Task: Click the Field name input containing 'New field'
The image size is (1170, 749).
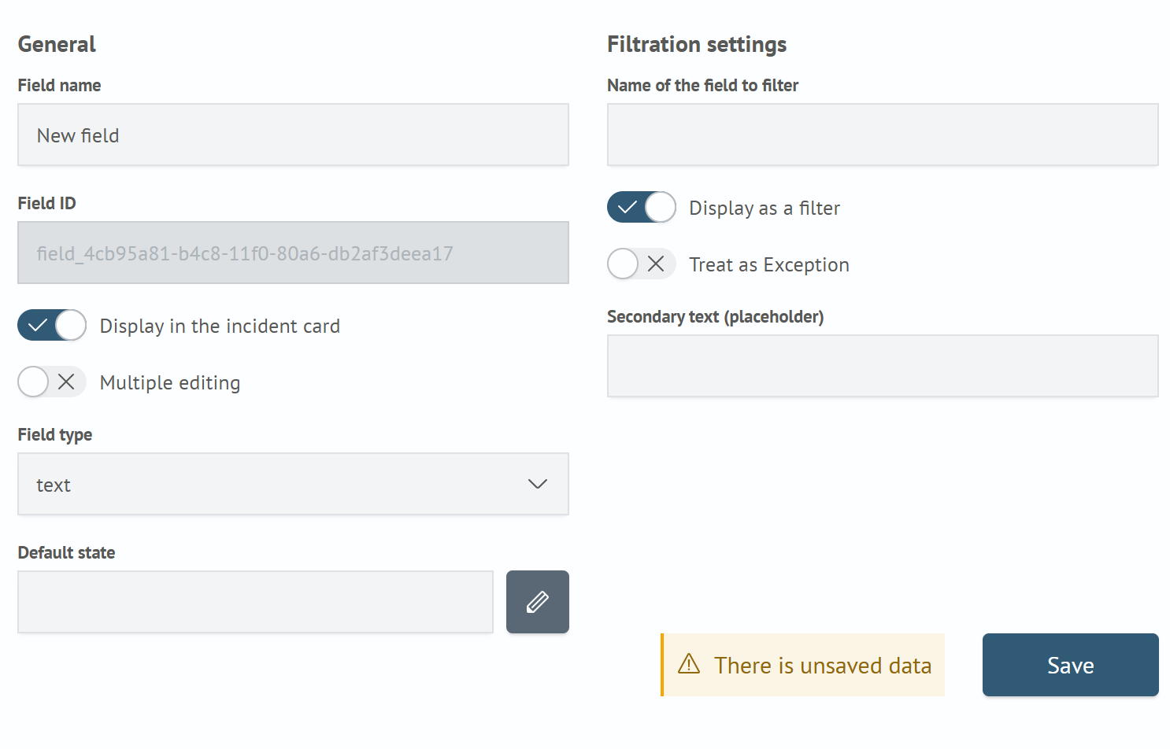Action: pyautogui.click(x=293, y=135)
